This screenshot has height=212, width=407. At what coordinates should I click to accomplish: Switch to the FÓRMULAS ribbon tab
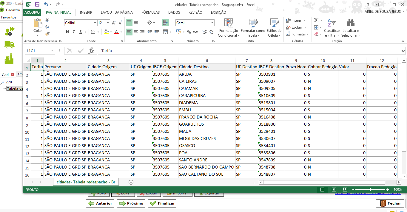pos(150,13)
